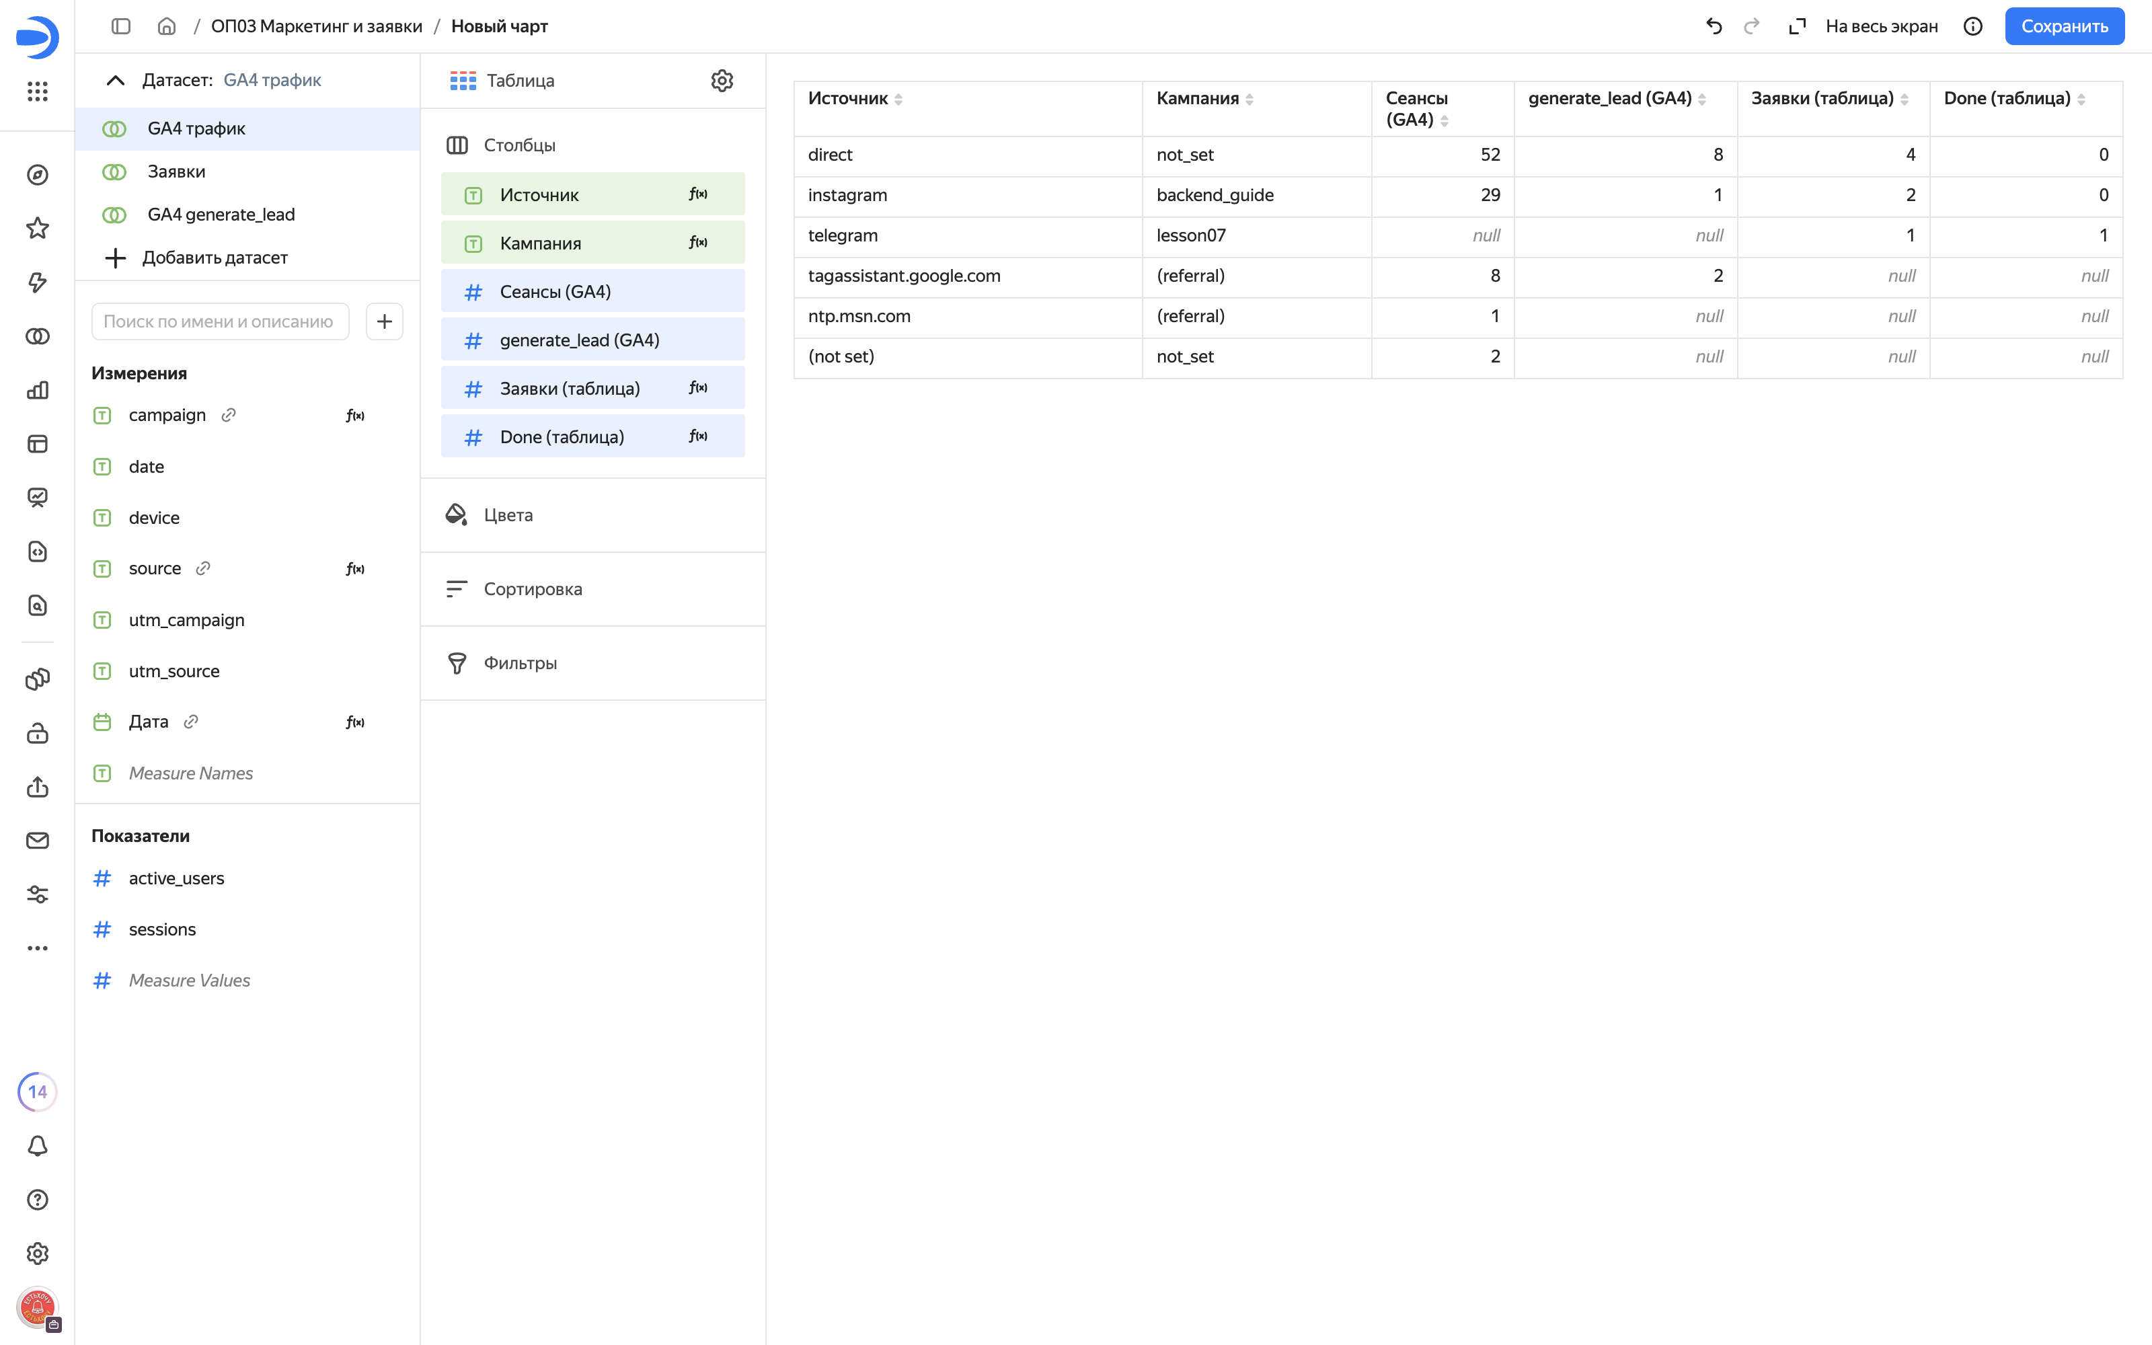Select the GA4 трафик dataset row

point(247,129)
